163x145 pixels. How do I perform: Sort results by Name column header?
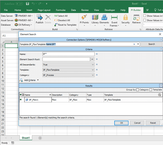pyautogui.click(x=38, y=95)
